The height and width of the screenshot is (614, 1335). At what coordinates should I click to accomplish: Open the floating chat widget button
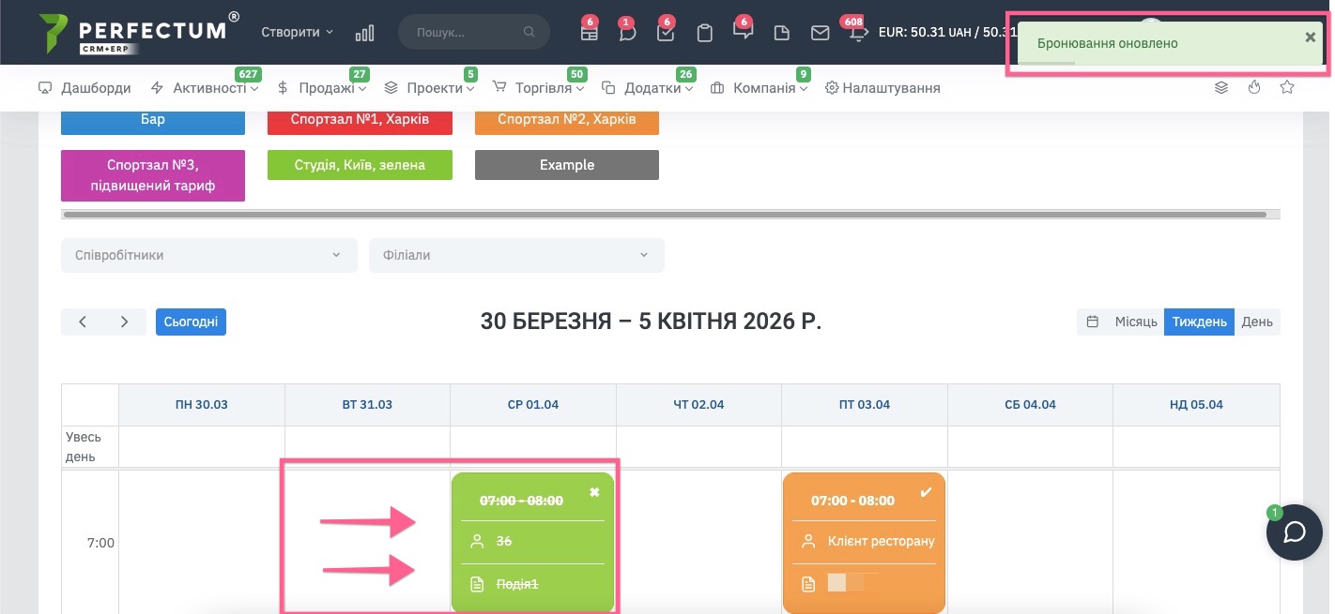[1295, 532]
